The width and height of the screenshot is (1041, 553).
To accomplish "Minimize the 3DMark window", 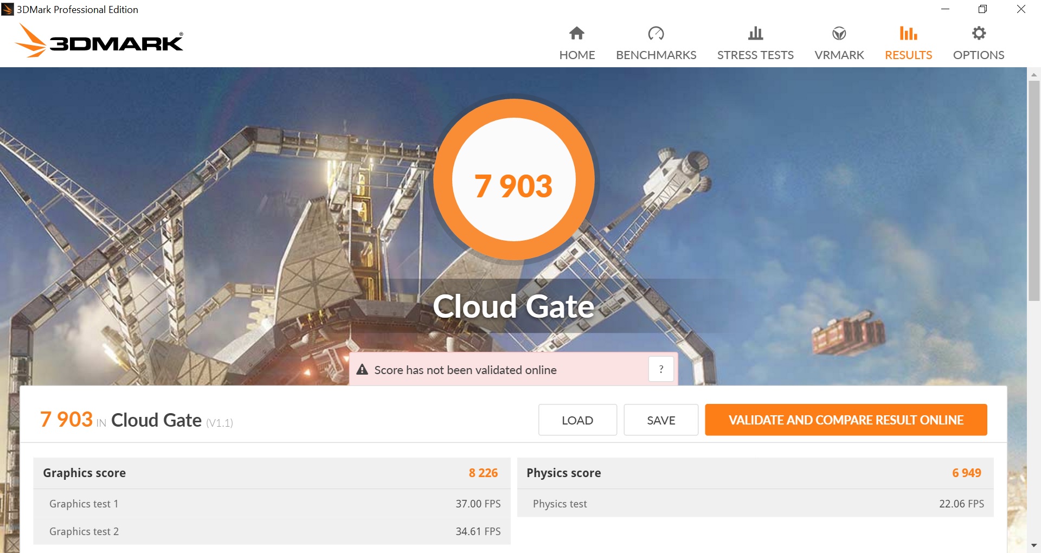I will (x=945, y=9).
